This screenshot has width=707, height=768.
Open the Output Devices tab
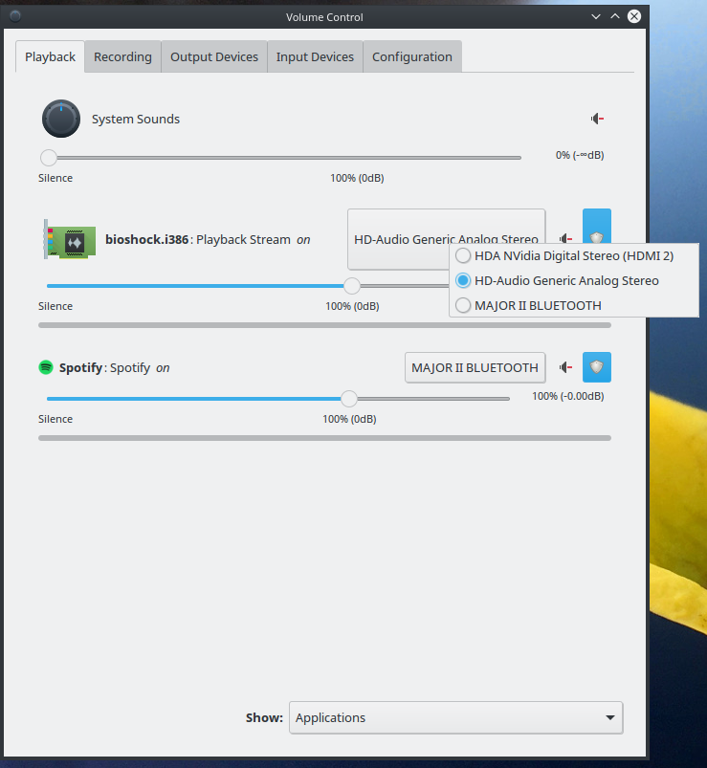[214, 56]
